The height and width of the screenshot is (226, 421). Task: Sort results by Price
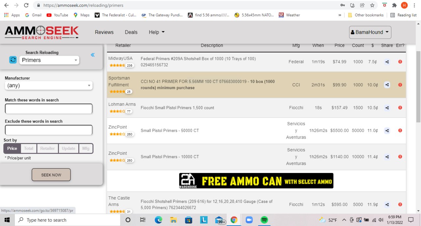pos(12,148)
